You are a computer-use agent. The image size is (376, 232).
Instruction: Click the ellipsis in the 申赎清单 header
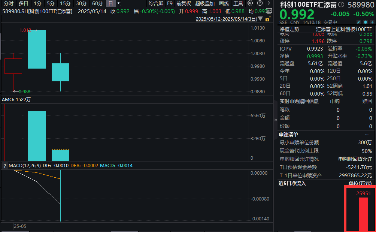pos(367,135)
